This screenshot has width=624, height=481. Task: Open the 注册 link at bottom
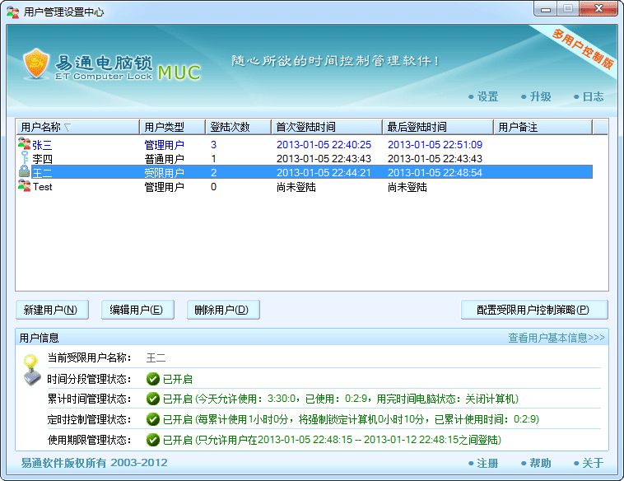487,463
